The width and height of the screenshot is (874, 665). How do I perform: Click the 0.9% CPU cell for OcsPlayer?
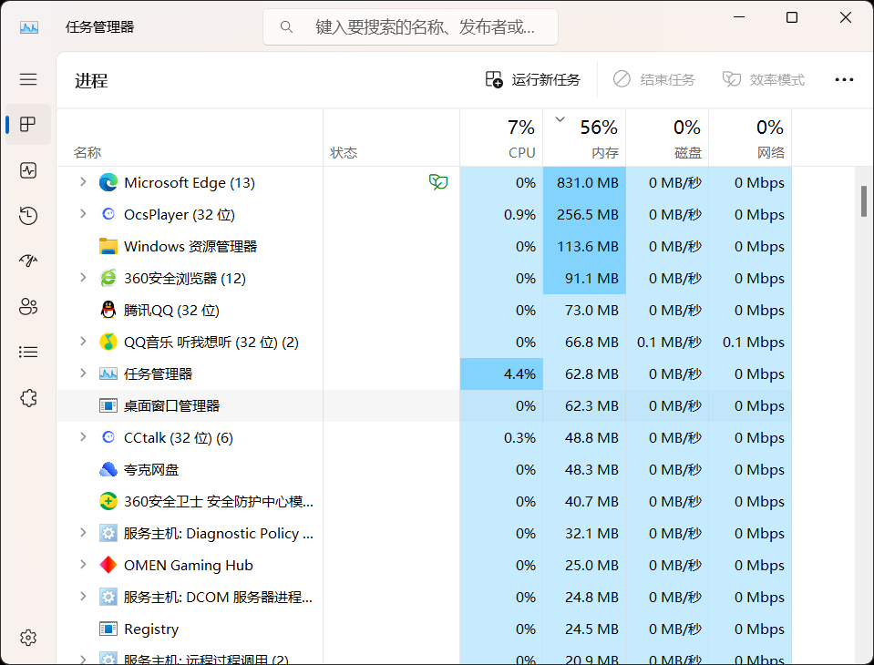pos(501,214)
